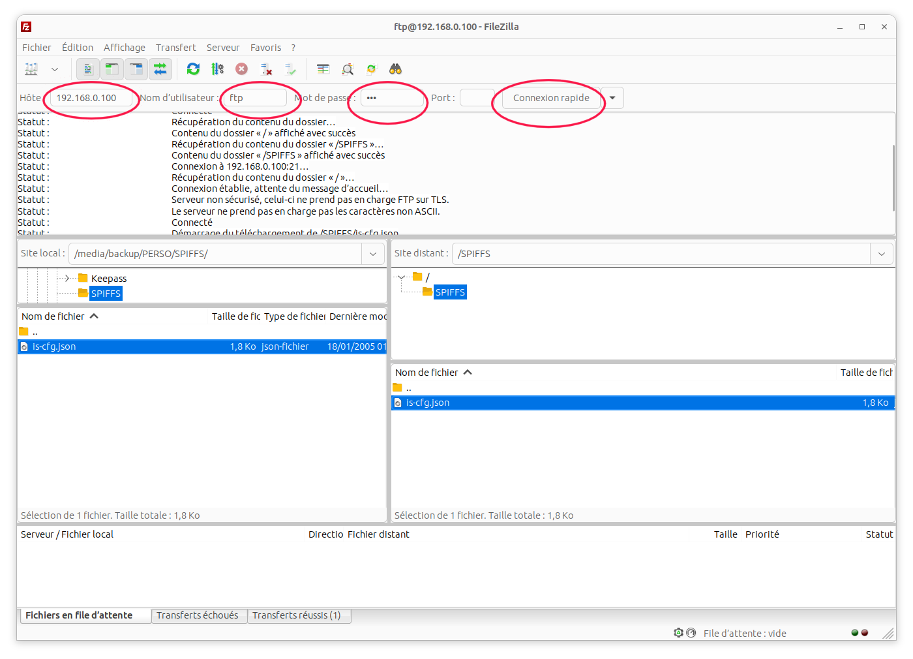
Task: Select local file ls-cfg.json
Action: point(203,346)
